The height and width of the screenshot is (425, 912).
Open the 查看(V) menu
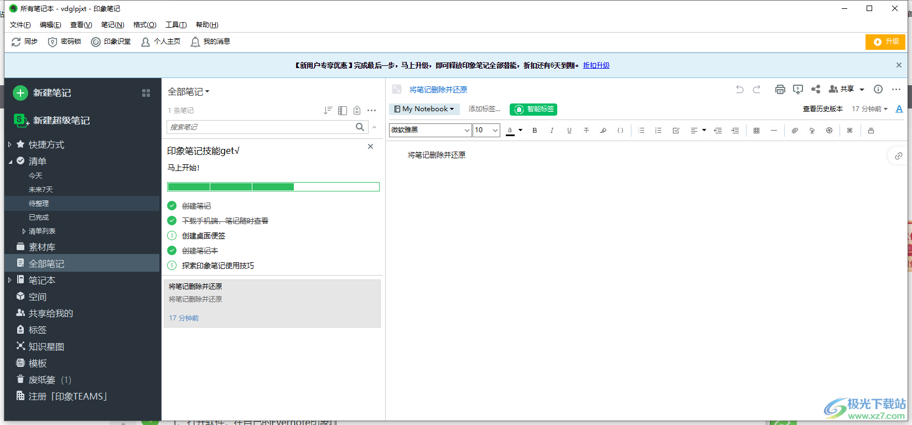(x=81, y=25)
